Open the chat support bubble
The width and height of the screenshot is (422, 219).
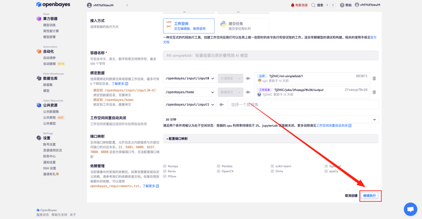(410, 209)
